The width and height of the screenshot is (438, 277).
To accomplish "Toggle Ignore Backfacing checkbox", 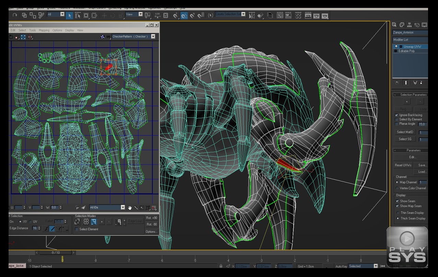I will (397, 115).
